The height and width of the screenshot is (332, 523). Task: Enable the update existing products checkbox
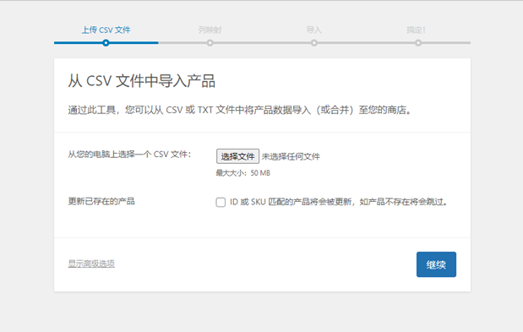[221, 202]
